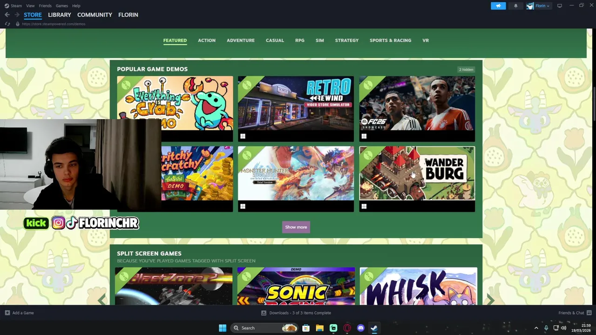Open the Games menu
The width and height of the screenshot is (596, 335).
point(62,6)
